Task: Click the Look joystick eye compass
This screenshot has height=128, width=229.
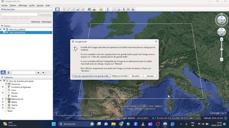Action: point(221,20)
